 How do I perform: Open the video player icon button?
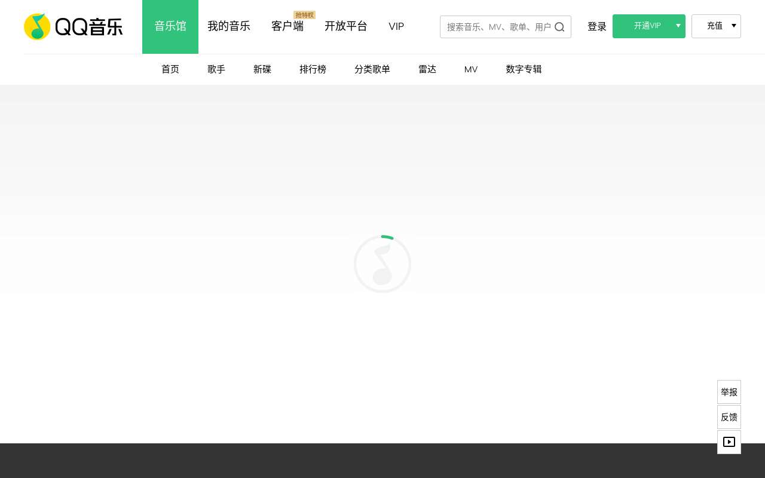tap(729, 442)
